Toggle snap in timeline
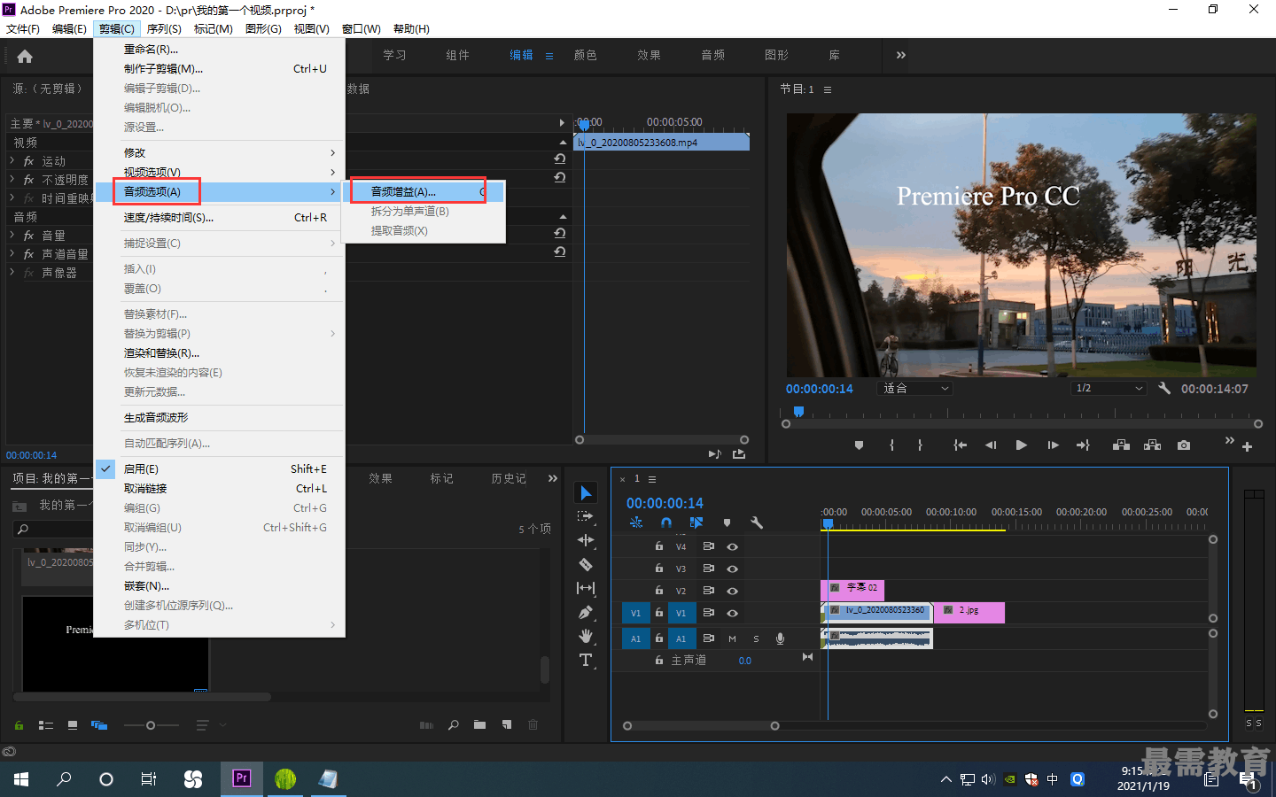This screenshot has width=1276, height=797. tap(666, 522)
